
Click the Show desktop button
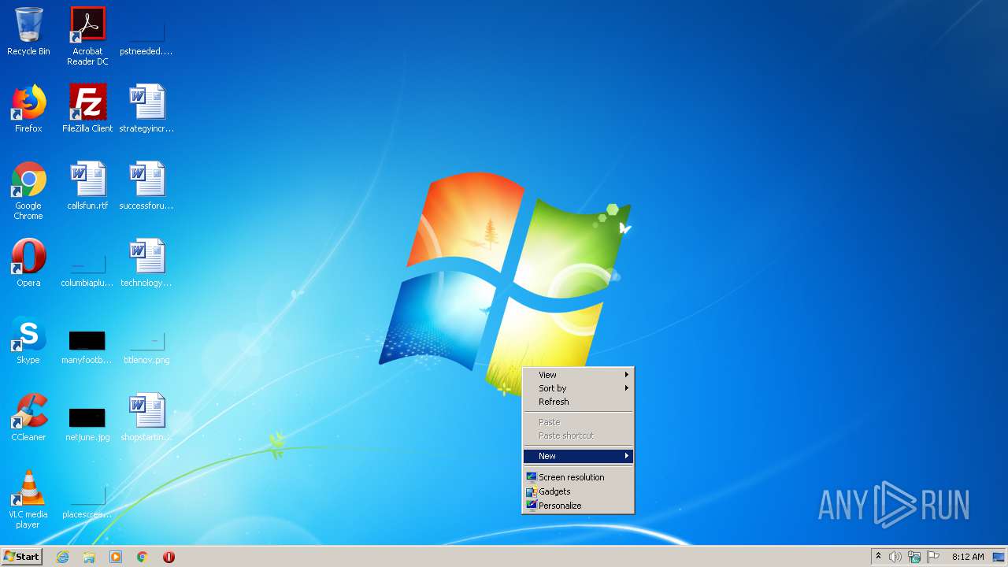point(999,557)
